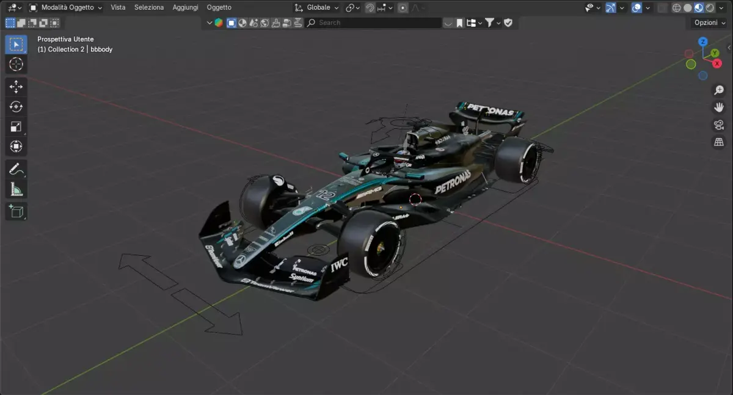Open the editor type dropdown

point(13,7)
